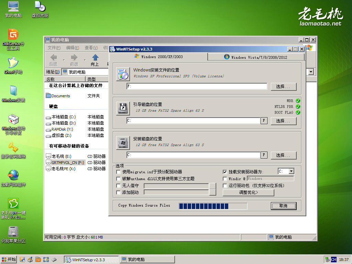Expand the address bar dropdown in 我的电脑
The width and height of the screenshot is (352, 264).
311,72
